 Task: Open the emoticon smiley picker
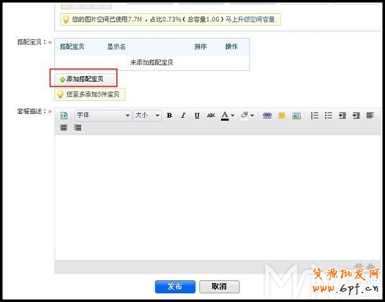(282, 116)
